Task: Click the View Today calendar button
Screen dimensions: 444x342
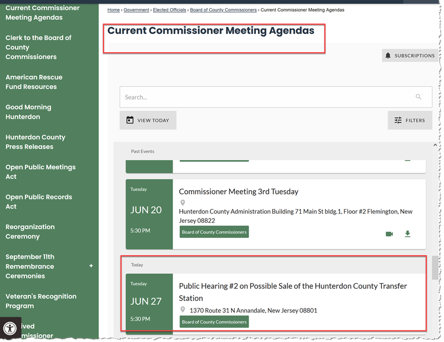Action: [148, 120]
